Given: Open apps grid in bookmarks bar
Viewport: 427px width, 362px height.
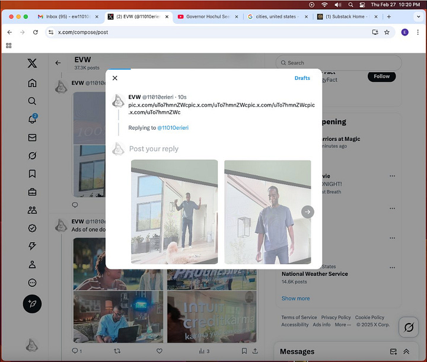Looking at the screenshot, I should 9,46.
